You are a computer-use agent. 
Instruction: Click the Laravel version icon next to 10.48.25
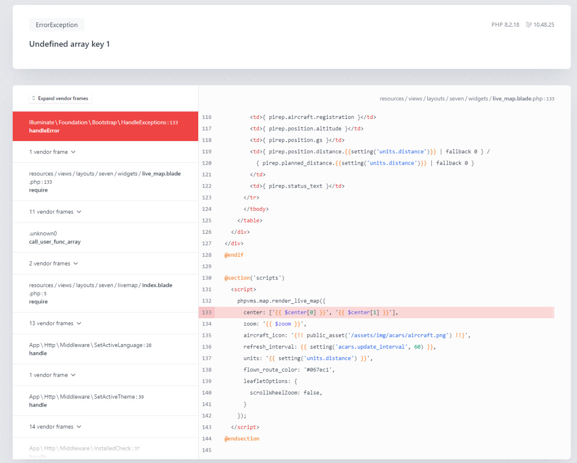coord(528,25)
